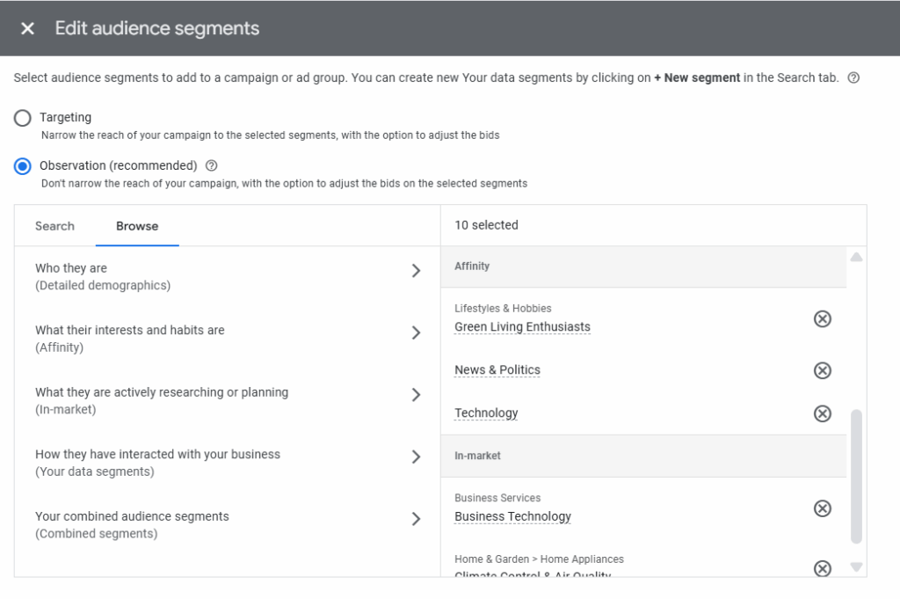Remove the News & Politics segment

tap(823, 370)
